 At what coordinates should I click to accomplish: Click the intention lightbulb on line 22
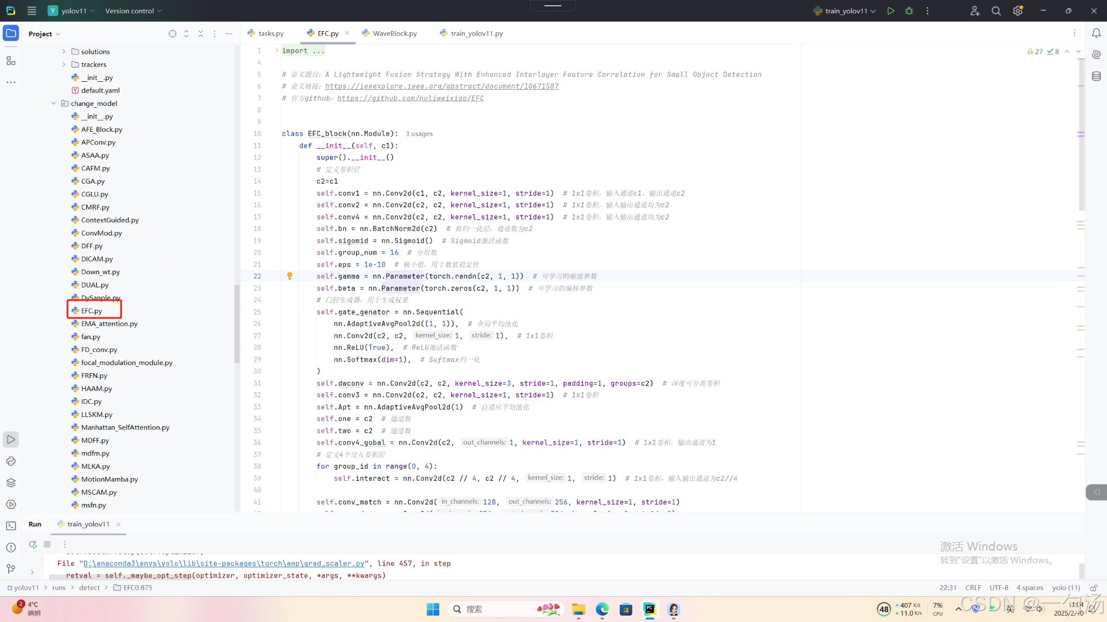point(289,276)
